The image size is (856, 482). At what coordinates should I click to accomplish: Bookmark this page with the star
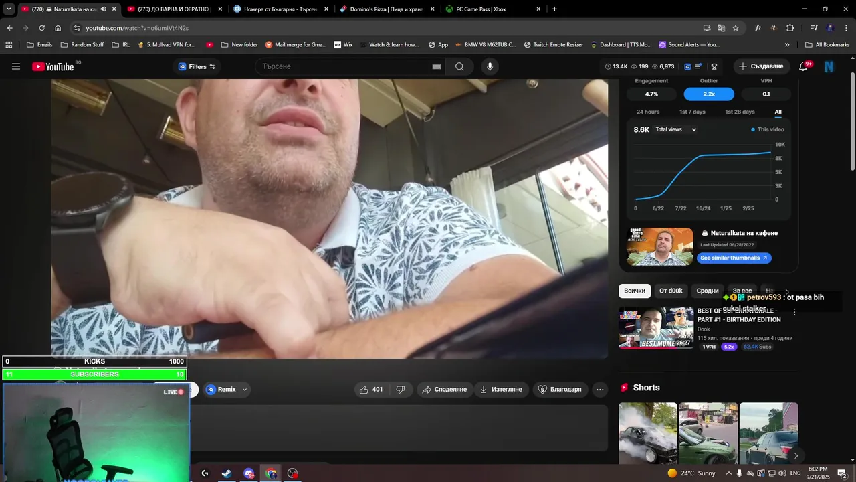tap(736, 28)
